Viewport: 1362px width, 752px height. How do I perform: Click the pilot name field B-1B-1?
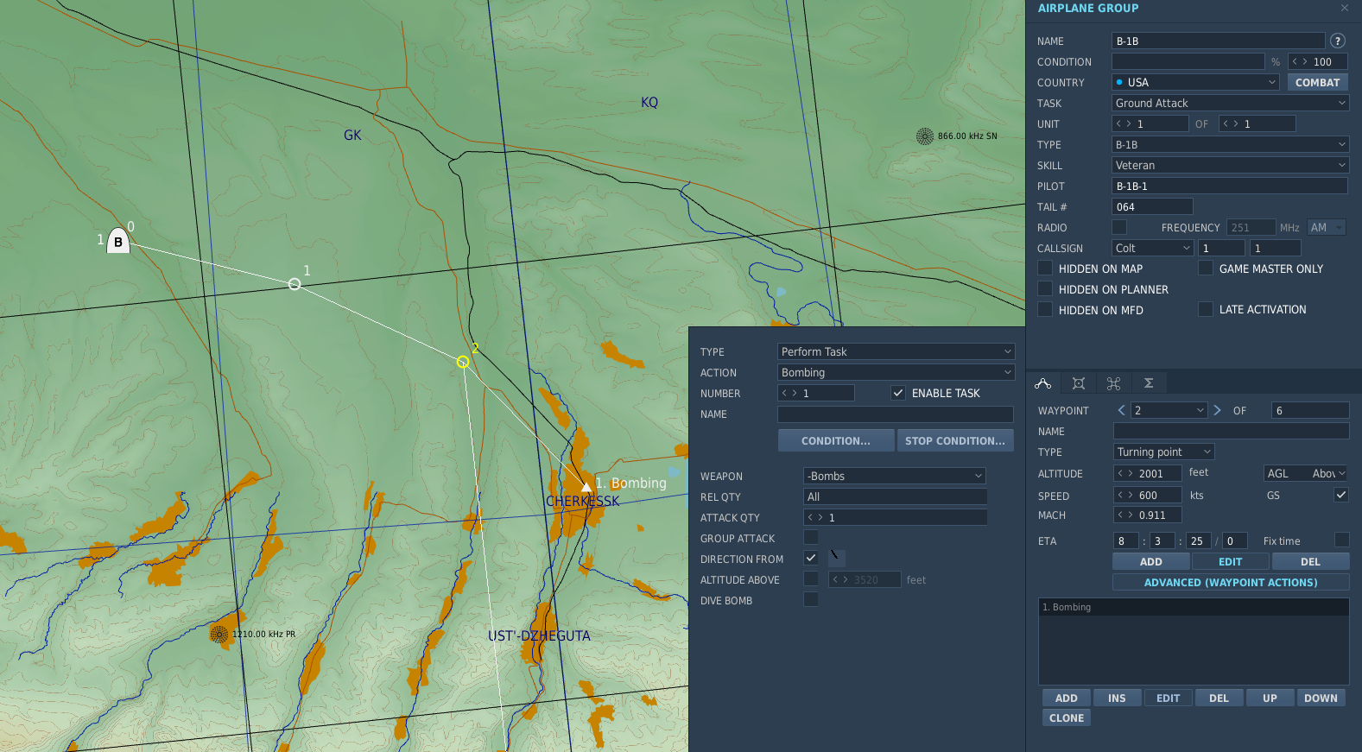(1230, 186)
